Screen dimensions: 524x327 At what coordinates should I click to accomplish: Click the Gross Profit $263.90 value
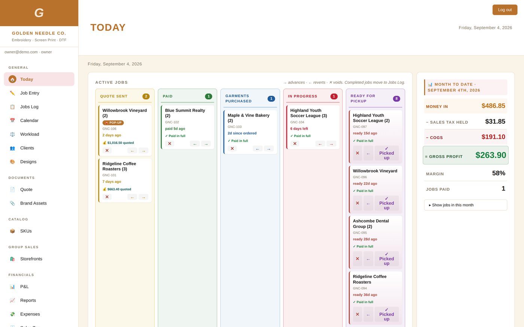click(491, 155)
